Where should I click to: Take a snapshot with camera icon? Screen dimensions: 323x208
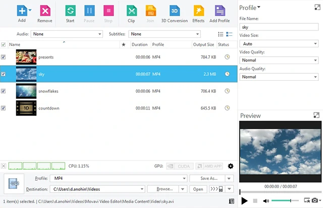coord(315,201)
